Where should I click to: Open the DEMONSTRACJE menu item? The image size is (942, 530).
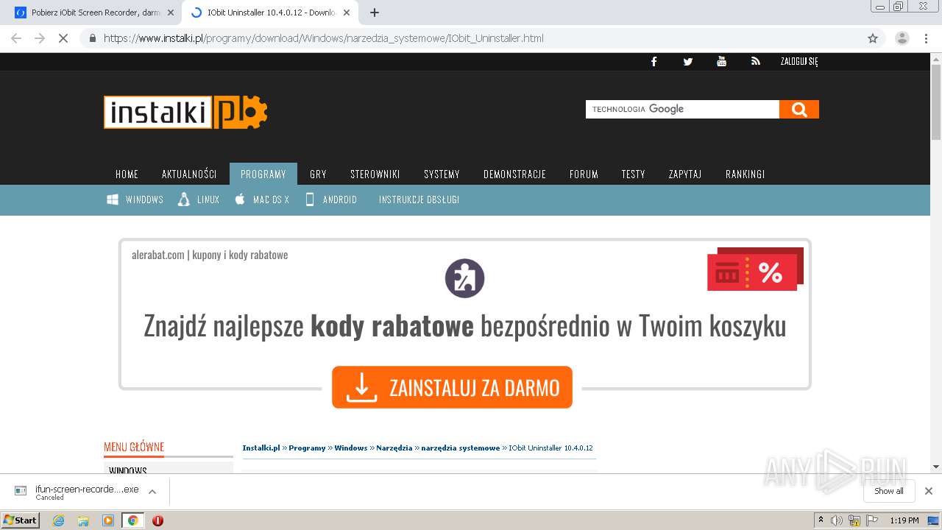point(514,174)
